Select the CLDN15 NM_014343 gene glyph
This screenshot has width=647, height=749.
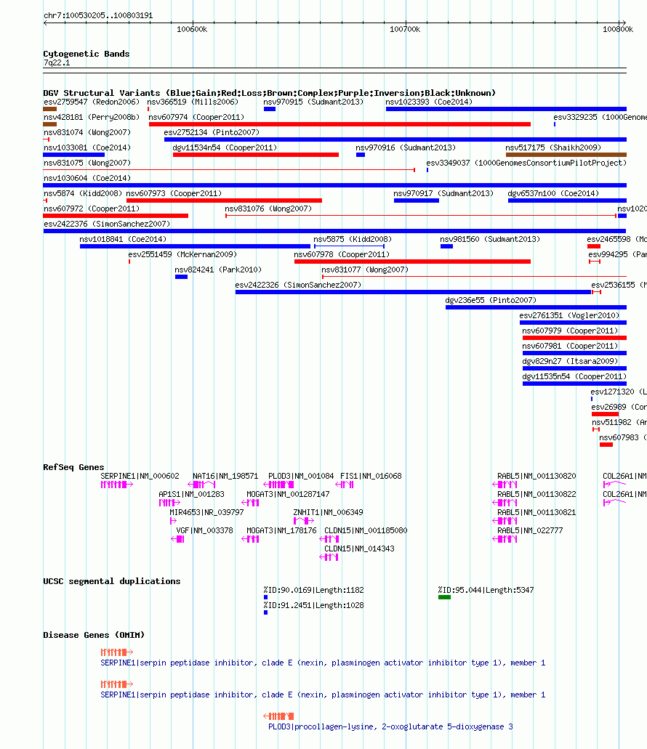tap(329, 557)
